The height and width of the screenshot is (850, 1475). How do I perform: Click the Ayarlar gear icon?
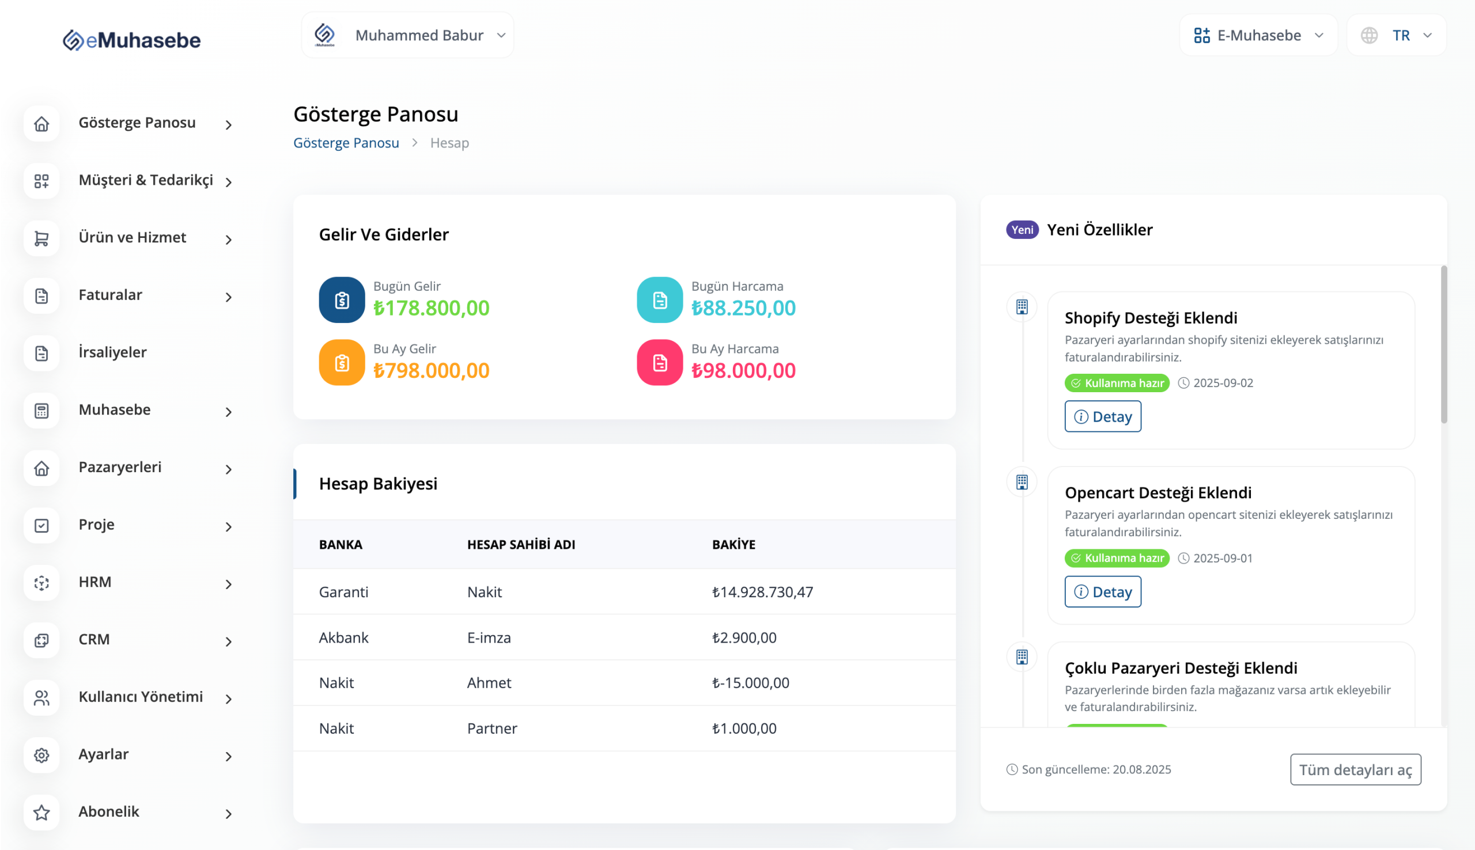click(x=41, y=755)
